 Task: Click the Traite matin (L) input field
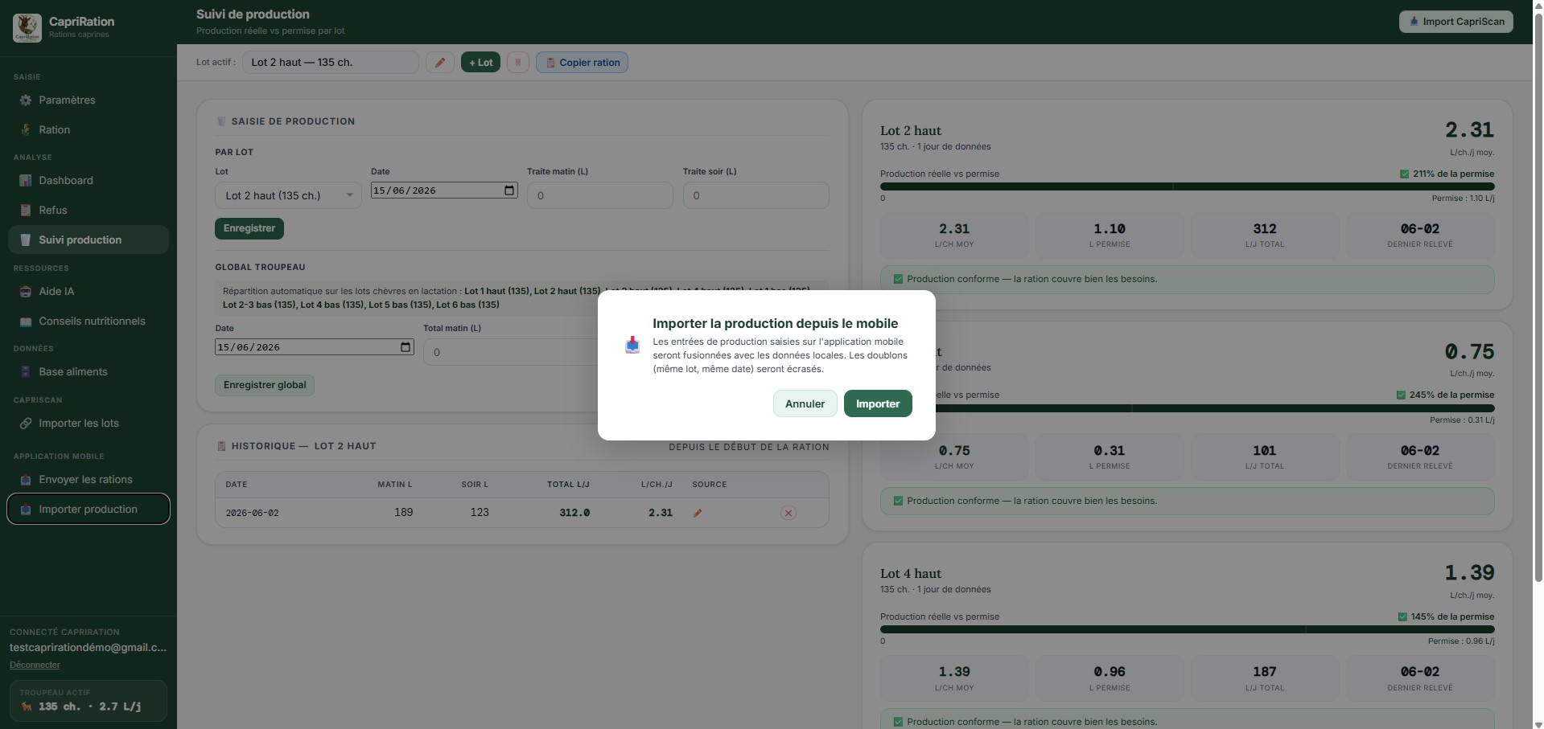(599, 195)
